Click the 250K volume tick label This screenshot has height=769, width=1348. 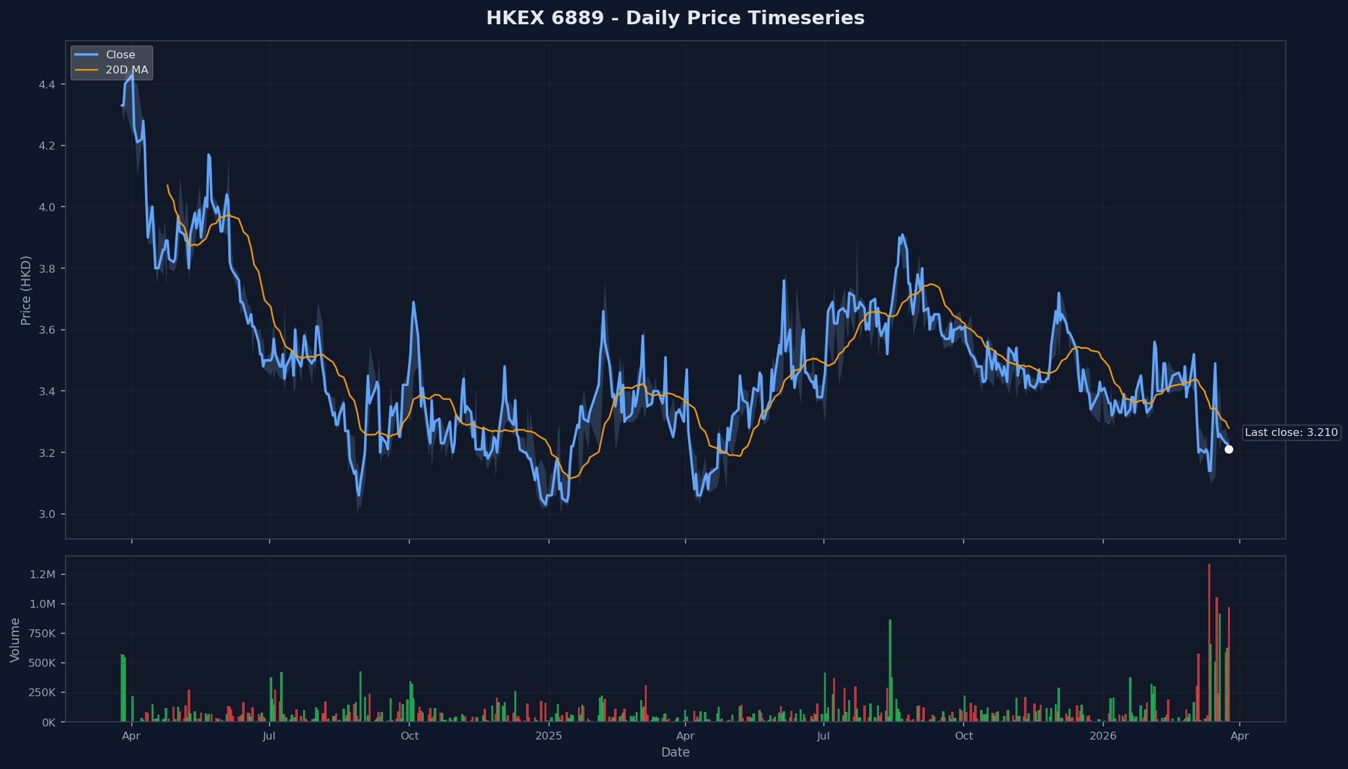[x=41, y=693]
